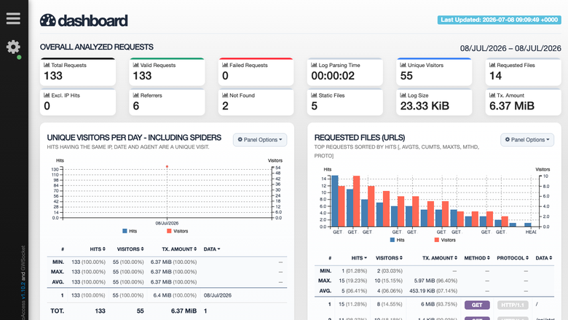Open the settings gear in sidebar
Screen dimensions: 568x320
click(x=13, y=47)
